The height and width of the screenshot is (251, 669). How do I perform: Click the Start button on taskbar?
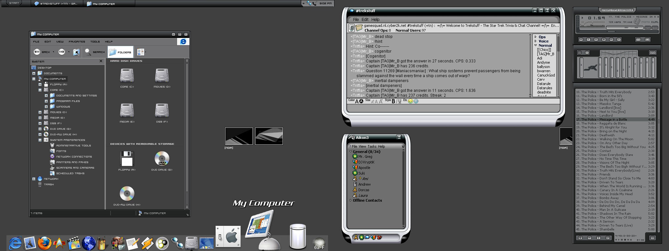point(14,3)
